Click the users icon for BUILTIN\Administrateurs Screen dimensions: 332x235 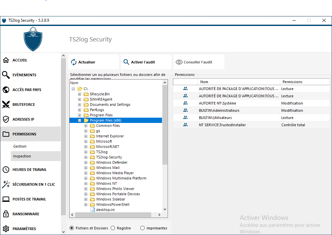[185, 110]
